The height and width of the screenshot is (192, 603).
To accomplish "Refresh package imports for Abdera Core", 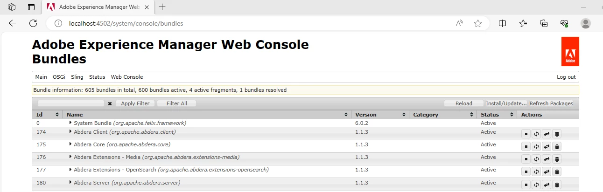I will pos(536,146).
